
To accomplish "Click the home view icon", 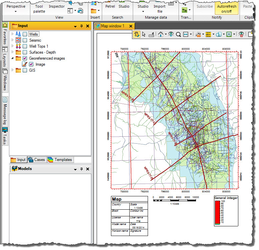I will (x=160, y=34).
